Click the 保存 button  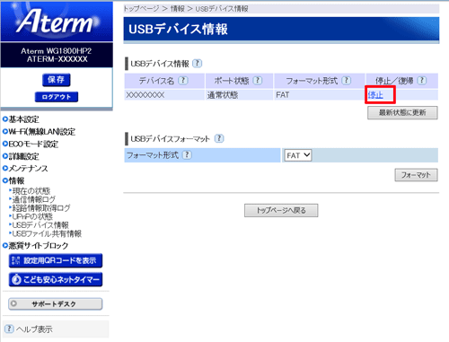57,80
